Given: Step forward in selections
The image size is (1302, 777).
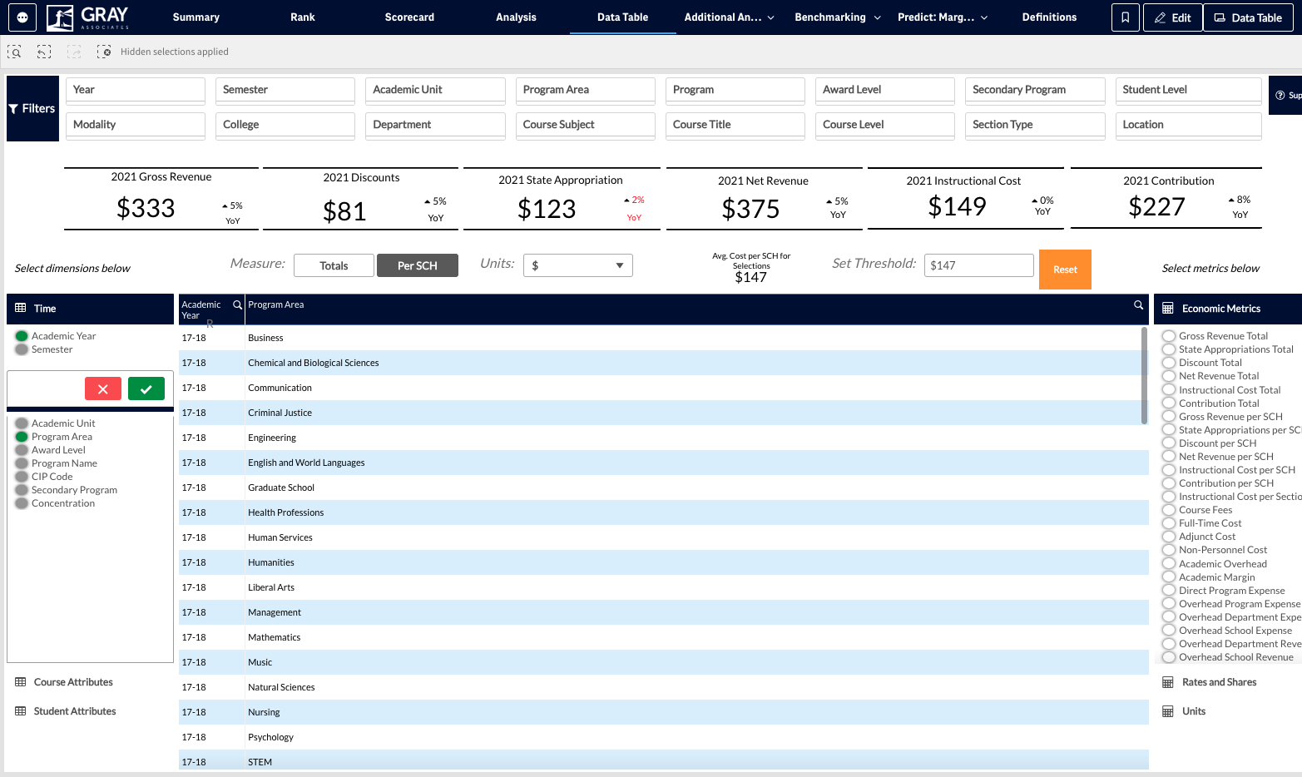Looking at the screenshot, I should coord(74,52).
